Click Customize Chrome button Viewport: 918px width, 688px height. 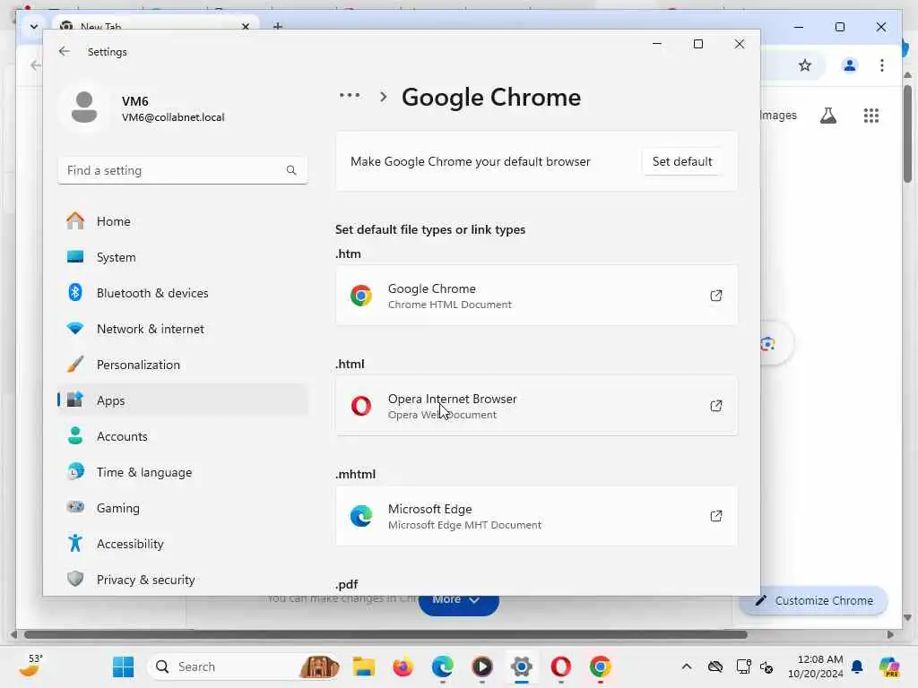coord(814,600)
